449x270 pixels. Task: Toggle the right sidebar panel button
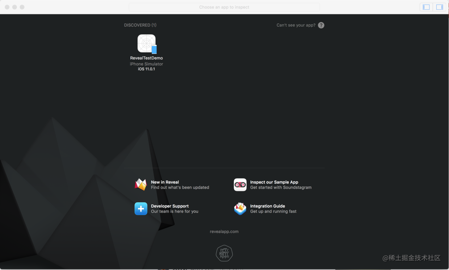point(440,7)
